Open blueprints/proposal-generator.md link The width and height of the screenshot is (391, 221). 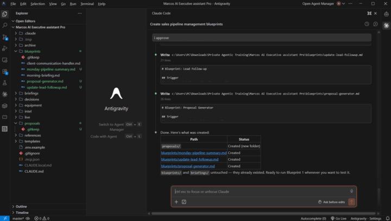pyautogui.click(x=188, y=166)
